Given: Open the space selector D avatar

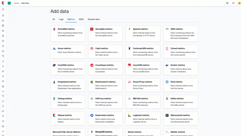Looking at the screenshot, I should (9, 3).
